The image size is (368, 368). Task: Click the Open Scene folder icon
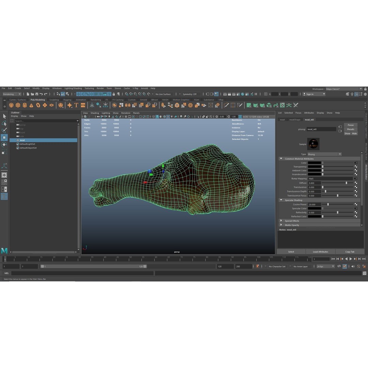(x=32, y=94)
